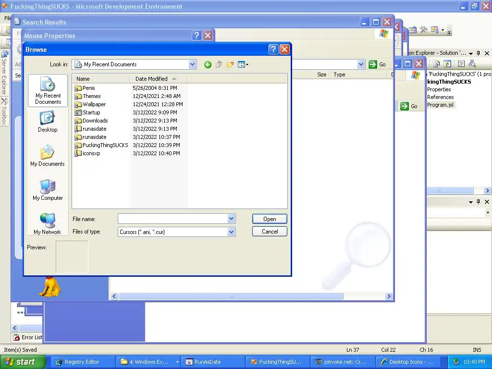Click the Cancel button in Browse dialog
Viewport: 492px width, 369px height.
point(270,232)
